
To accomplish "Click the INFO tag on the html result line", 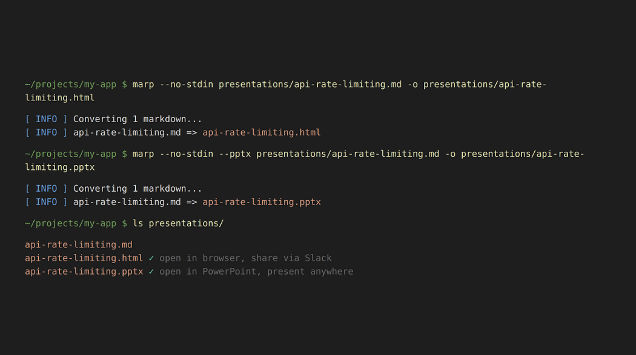I will coord(46,132).
